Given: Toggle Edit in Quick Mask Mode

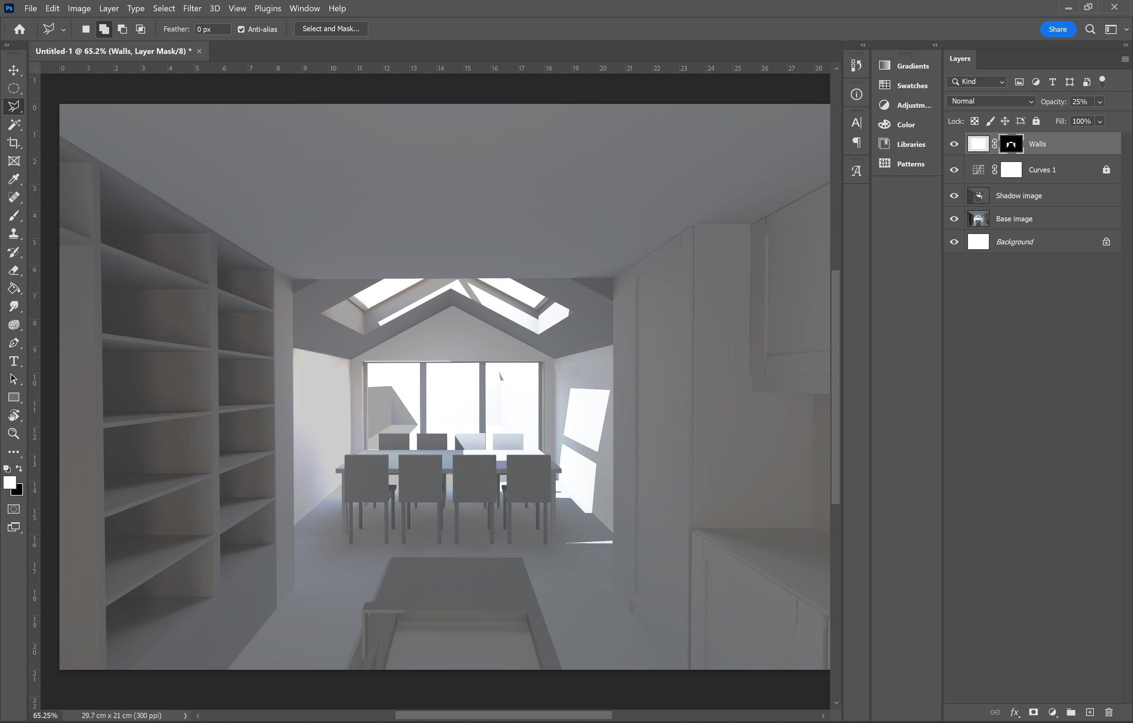Looking at the screenshot, I should click(14, 509).
